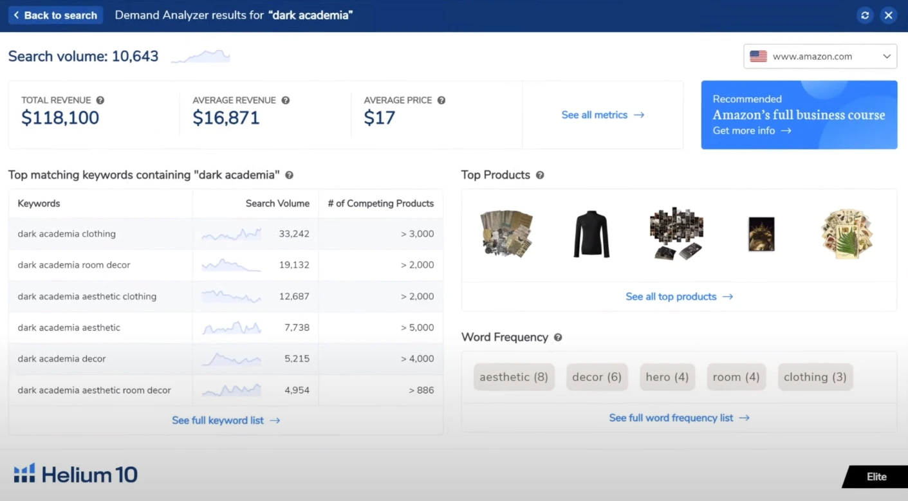This screenshot has height=501, width=908.
Task: Open the www.amazon.com marketplace dropdown
Action: coord(820,57)
